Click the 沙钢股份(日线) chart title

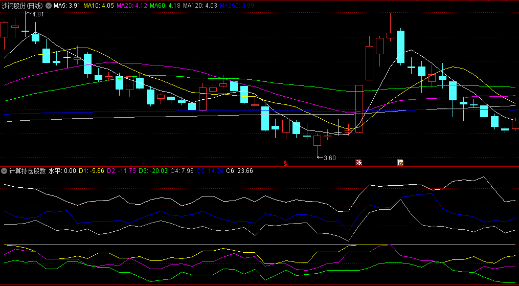[22, 5]
